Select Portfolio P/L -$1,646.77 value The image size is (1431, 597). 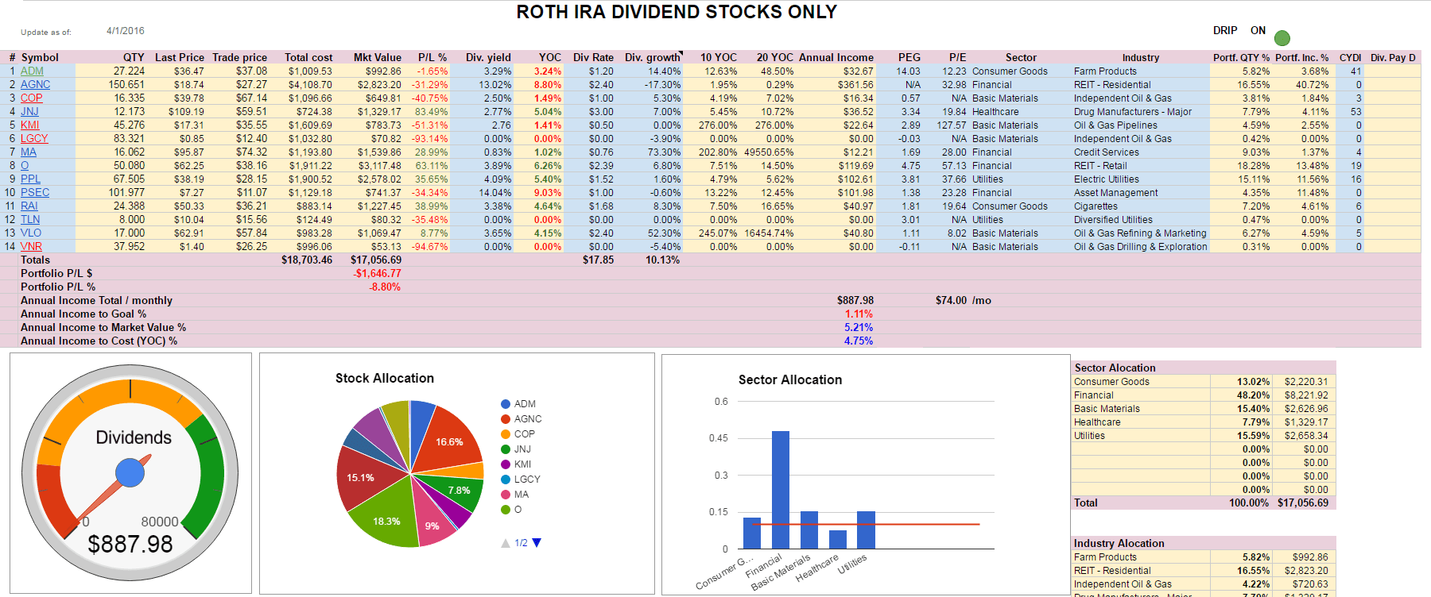coord(378,274)
